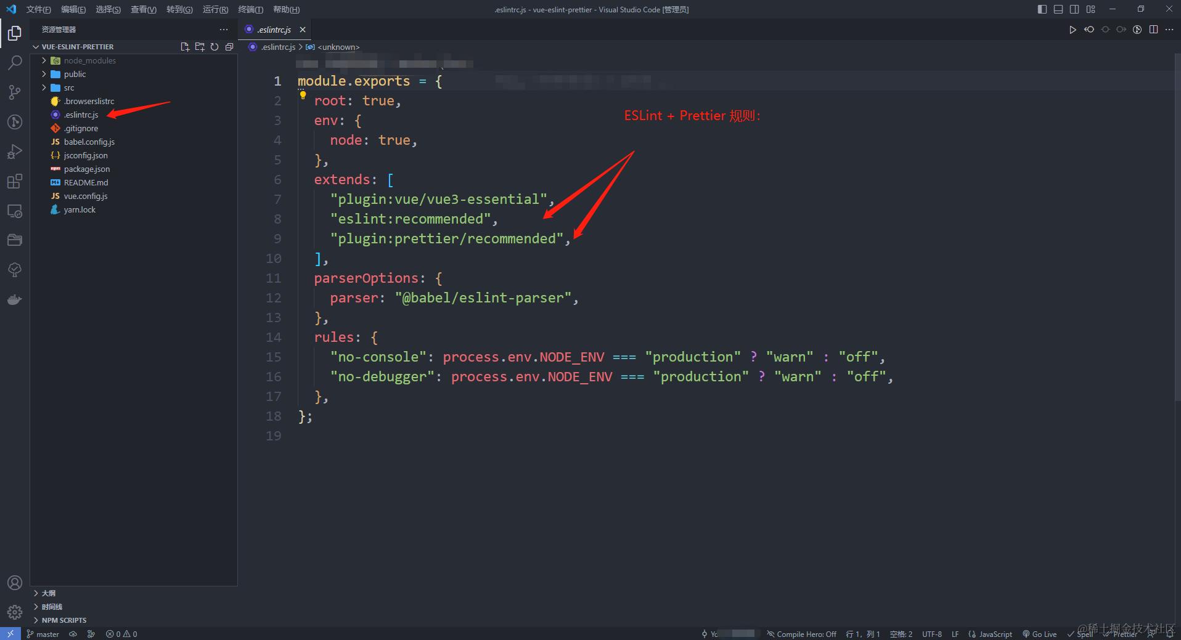Customize layout using the layout icon
The height and width of the screenshot is (640, 1181).
tap(1091, 9)
